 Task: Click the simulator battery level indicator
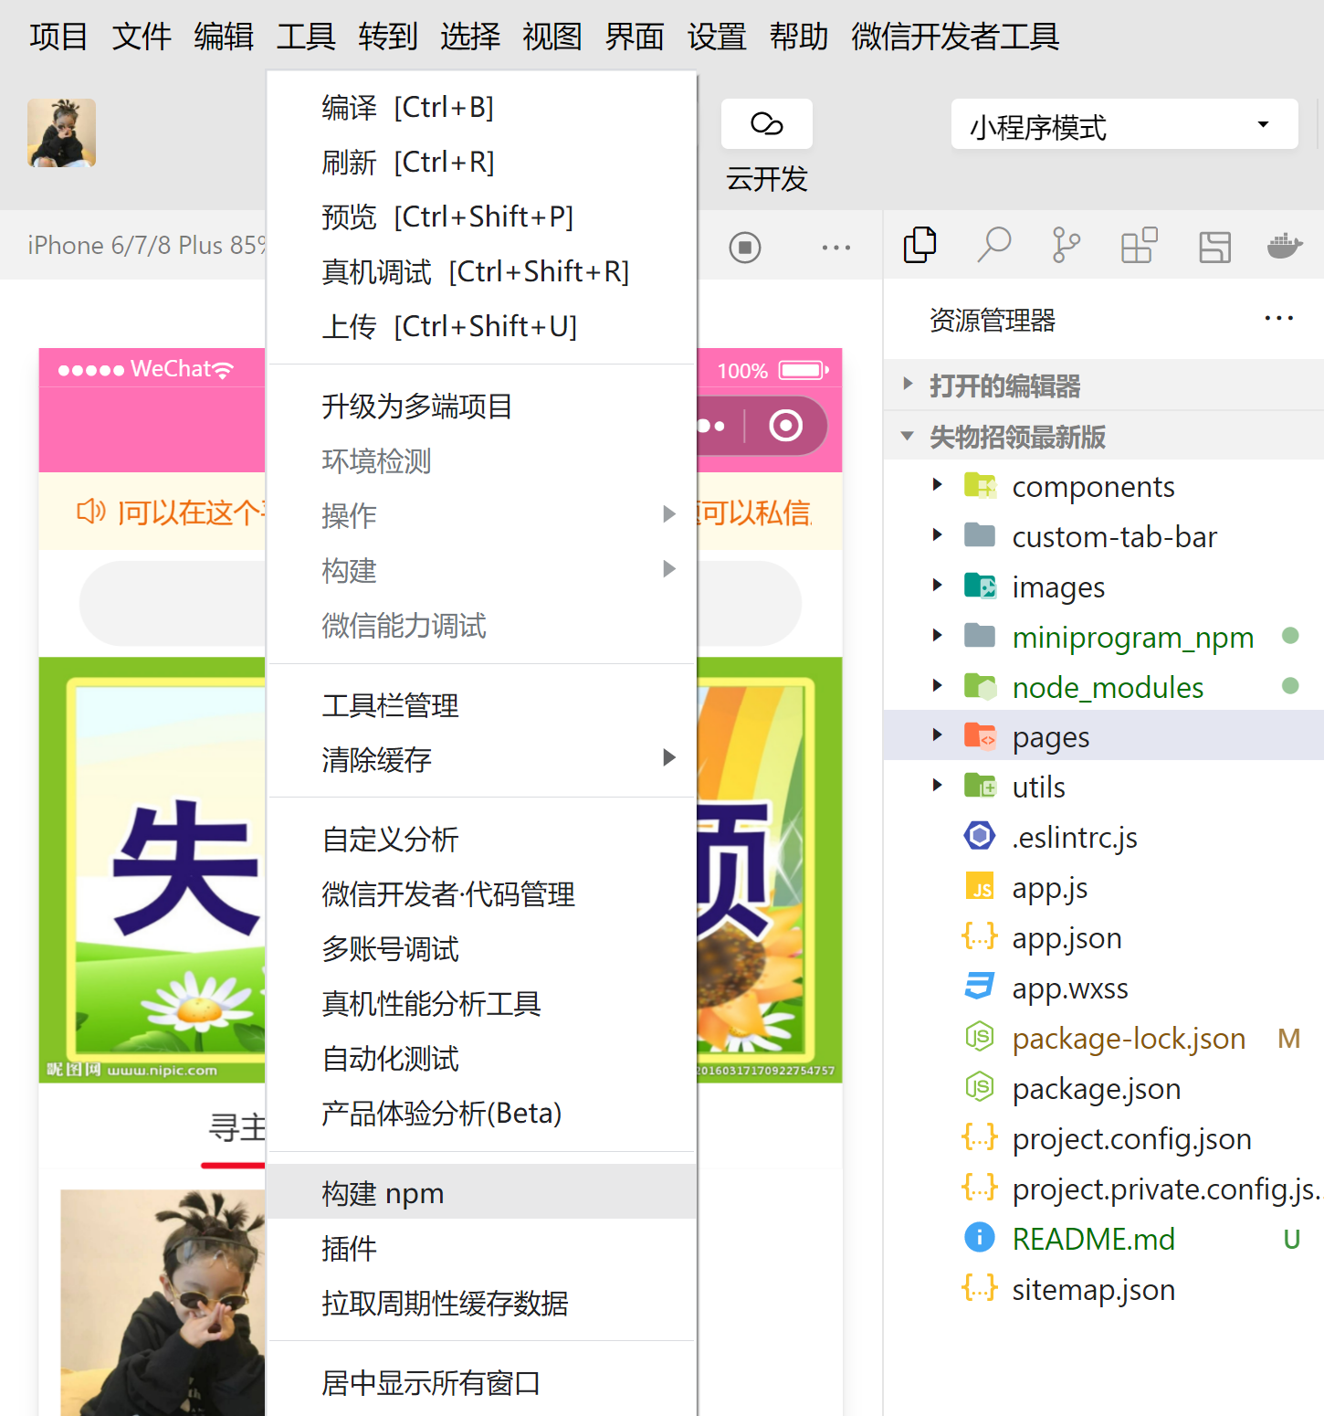799,370
